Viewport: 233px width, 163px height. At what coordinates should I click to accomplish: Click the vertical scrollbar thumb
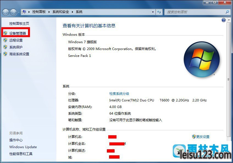tap(229, 79)
